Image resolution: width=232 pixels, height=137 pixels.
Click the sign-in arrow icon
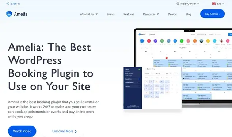tap(8, 4)
